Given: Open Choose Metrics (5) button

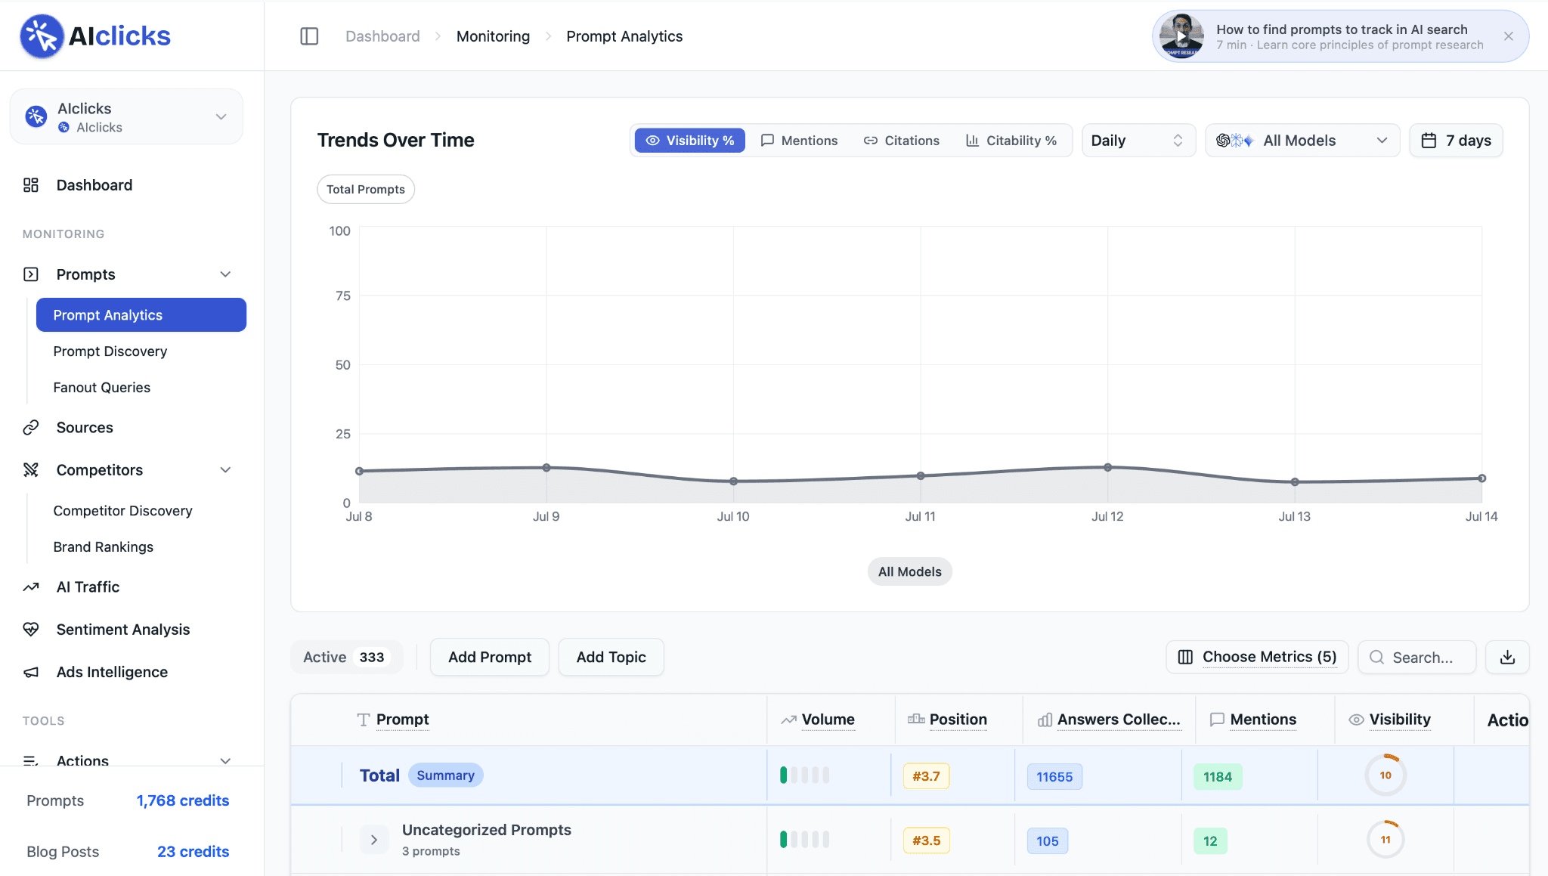Looking at the screenshot, I should 1257,657.
